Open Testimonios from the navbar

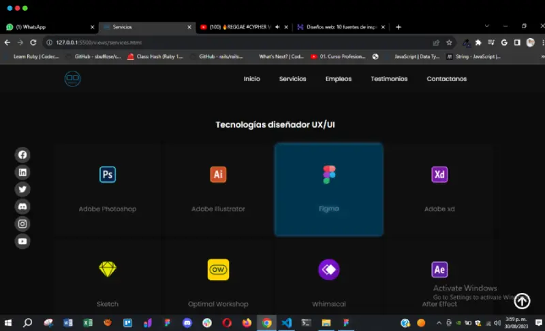(x=389, y=79)
